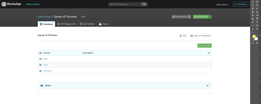Select the Eraser tool

click(253, 15)
